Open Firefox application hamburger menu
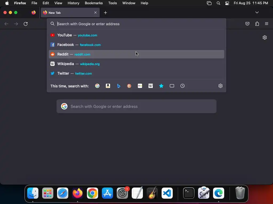The image size is (273, 204). click(267, 24)
